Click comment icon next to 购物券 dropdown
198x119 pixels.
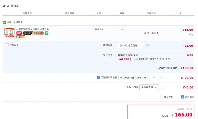click(x=161, y=78)
